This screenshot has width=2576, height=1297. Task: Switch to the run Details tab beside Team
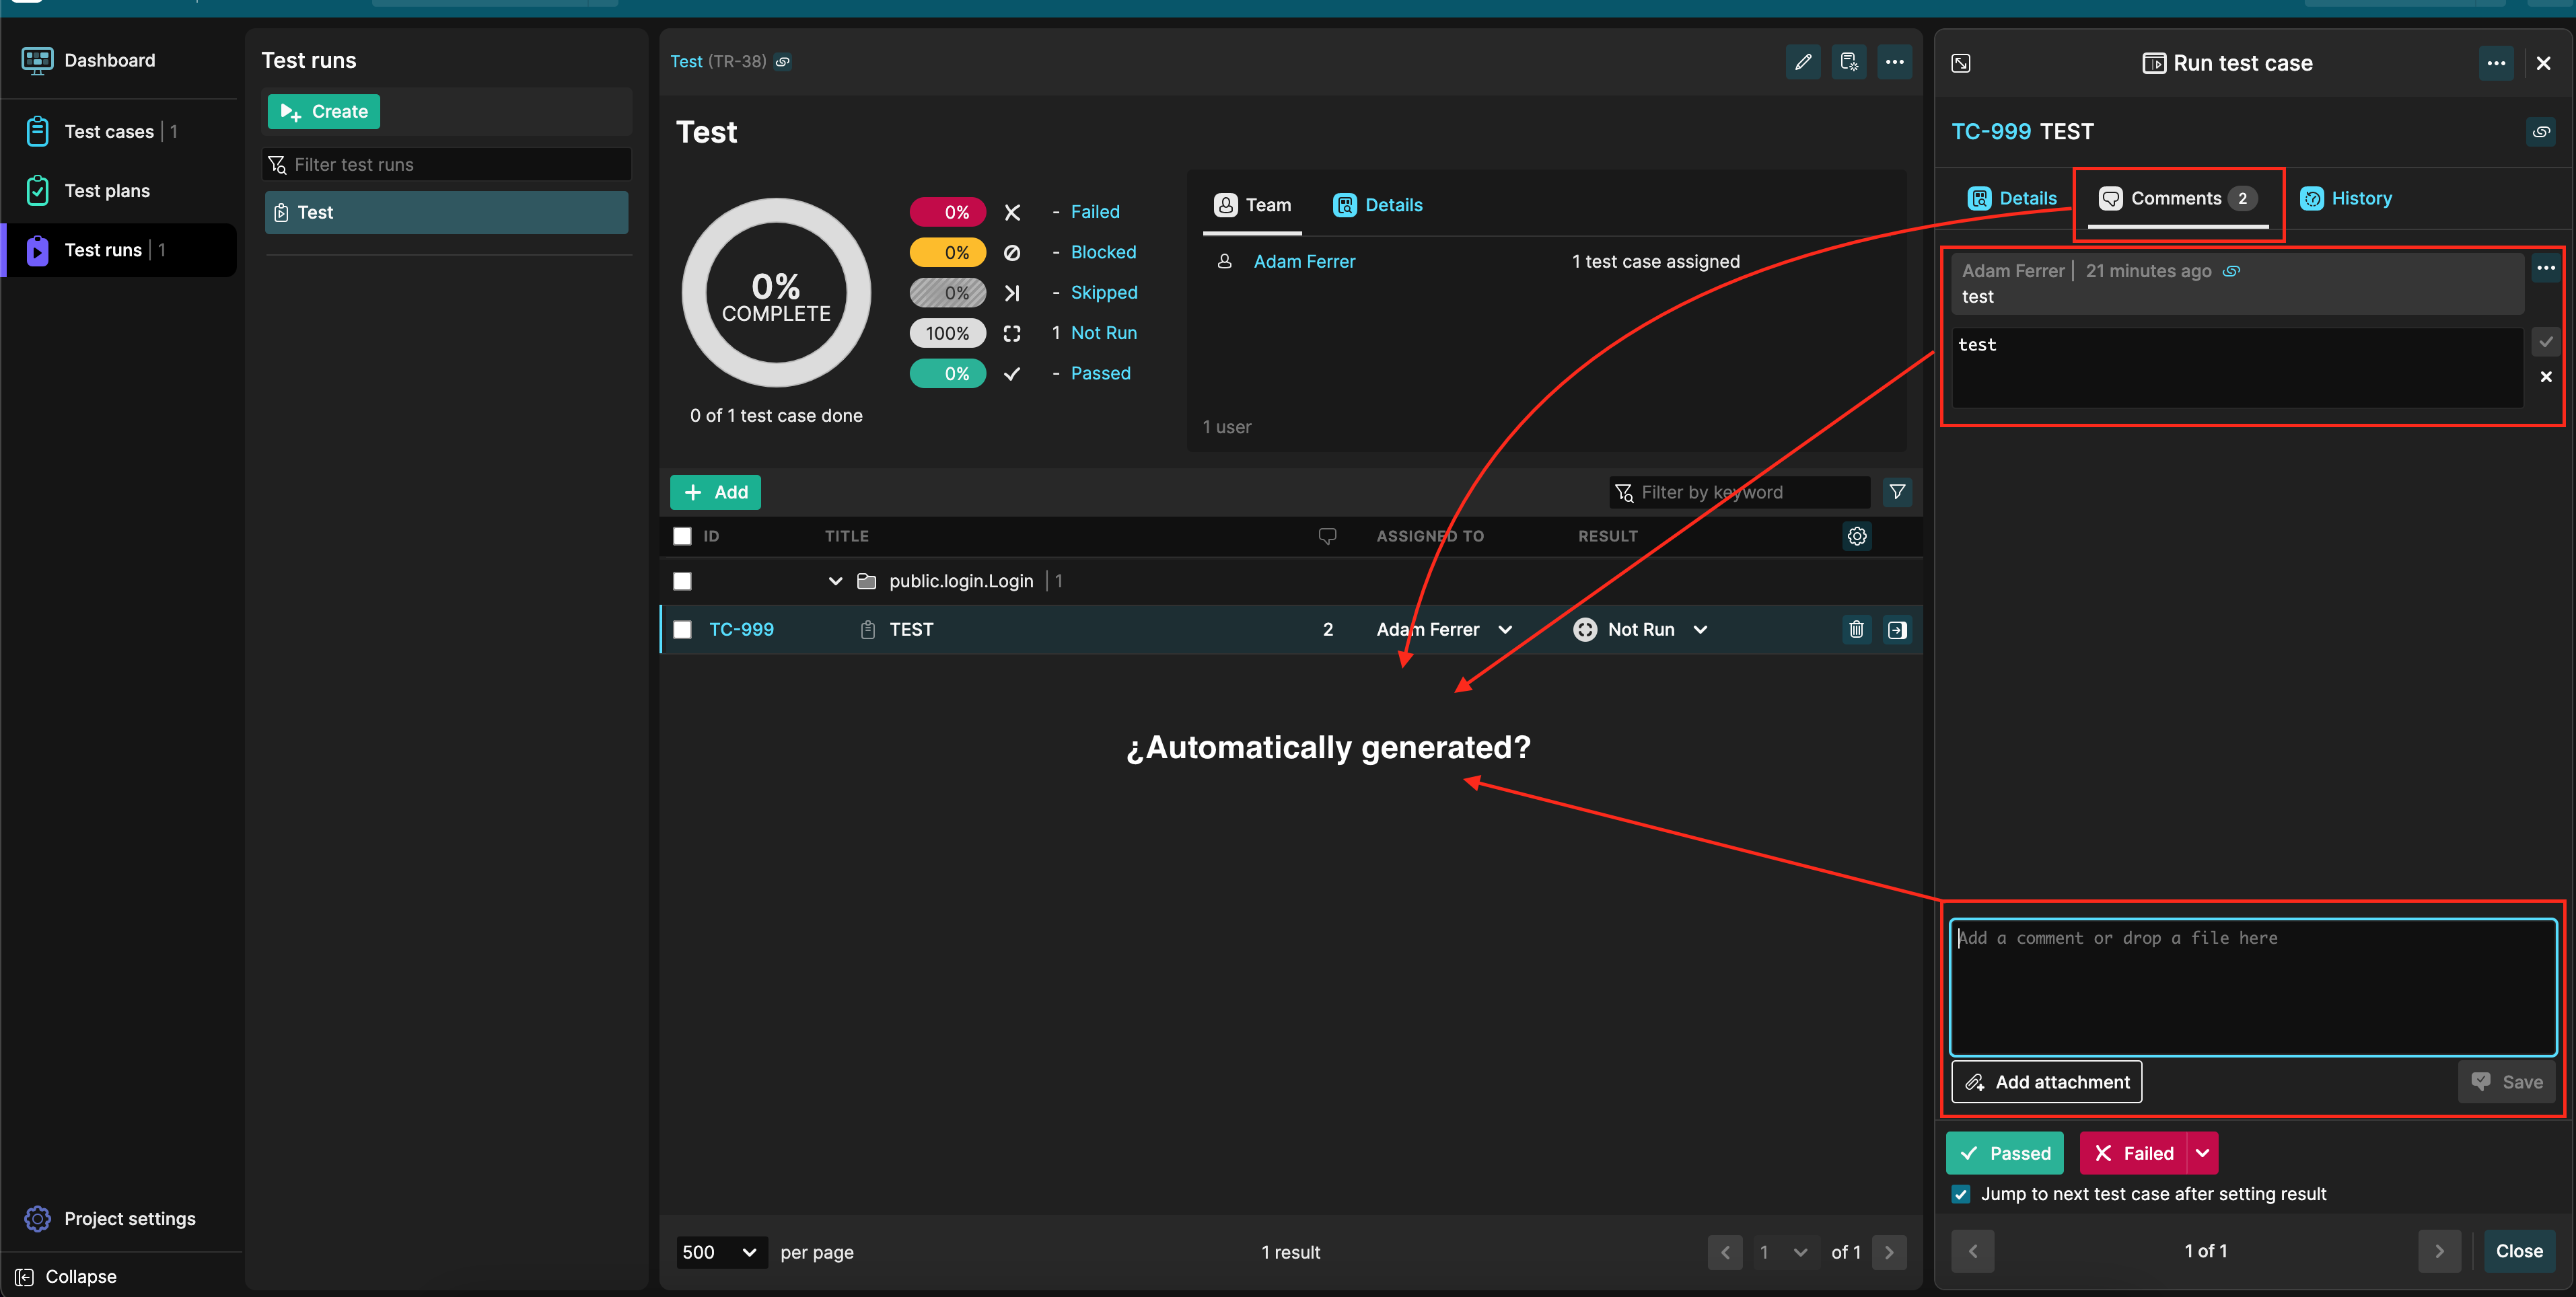pos(1377,205)
